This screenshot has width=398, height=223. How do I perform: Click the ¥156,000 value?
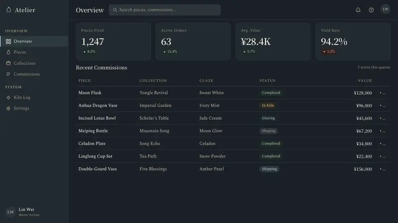[x=363, y=169]
